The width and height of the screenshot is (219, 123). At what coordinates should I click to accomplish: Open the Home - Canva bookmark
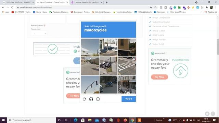tap(40, 12)
